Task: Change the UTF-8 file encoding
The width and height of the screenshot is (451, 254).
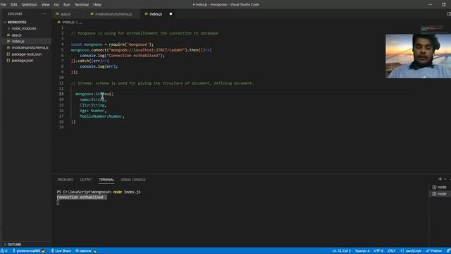Action: click(x=378, y=251)
